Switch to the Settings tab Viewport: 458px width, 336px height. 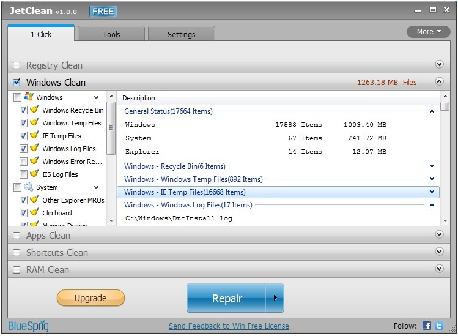pyautogui.click(x=182, y=34)
